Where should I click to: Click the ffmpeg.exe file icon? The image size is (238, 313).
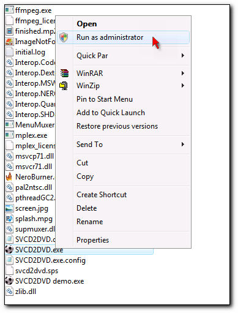pyautogui.click(x=9, y=10)
